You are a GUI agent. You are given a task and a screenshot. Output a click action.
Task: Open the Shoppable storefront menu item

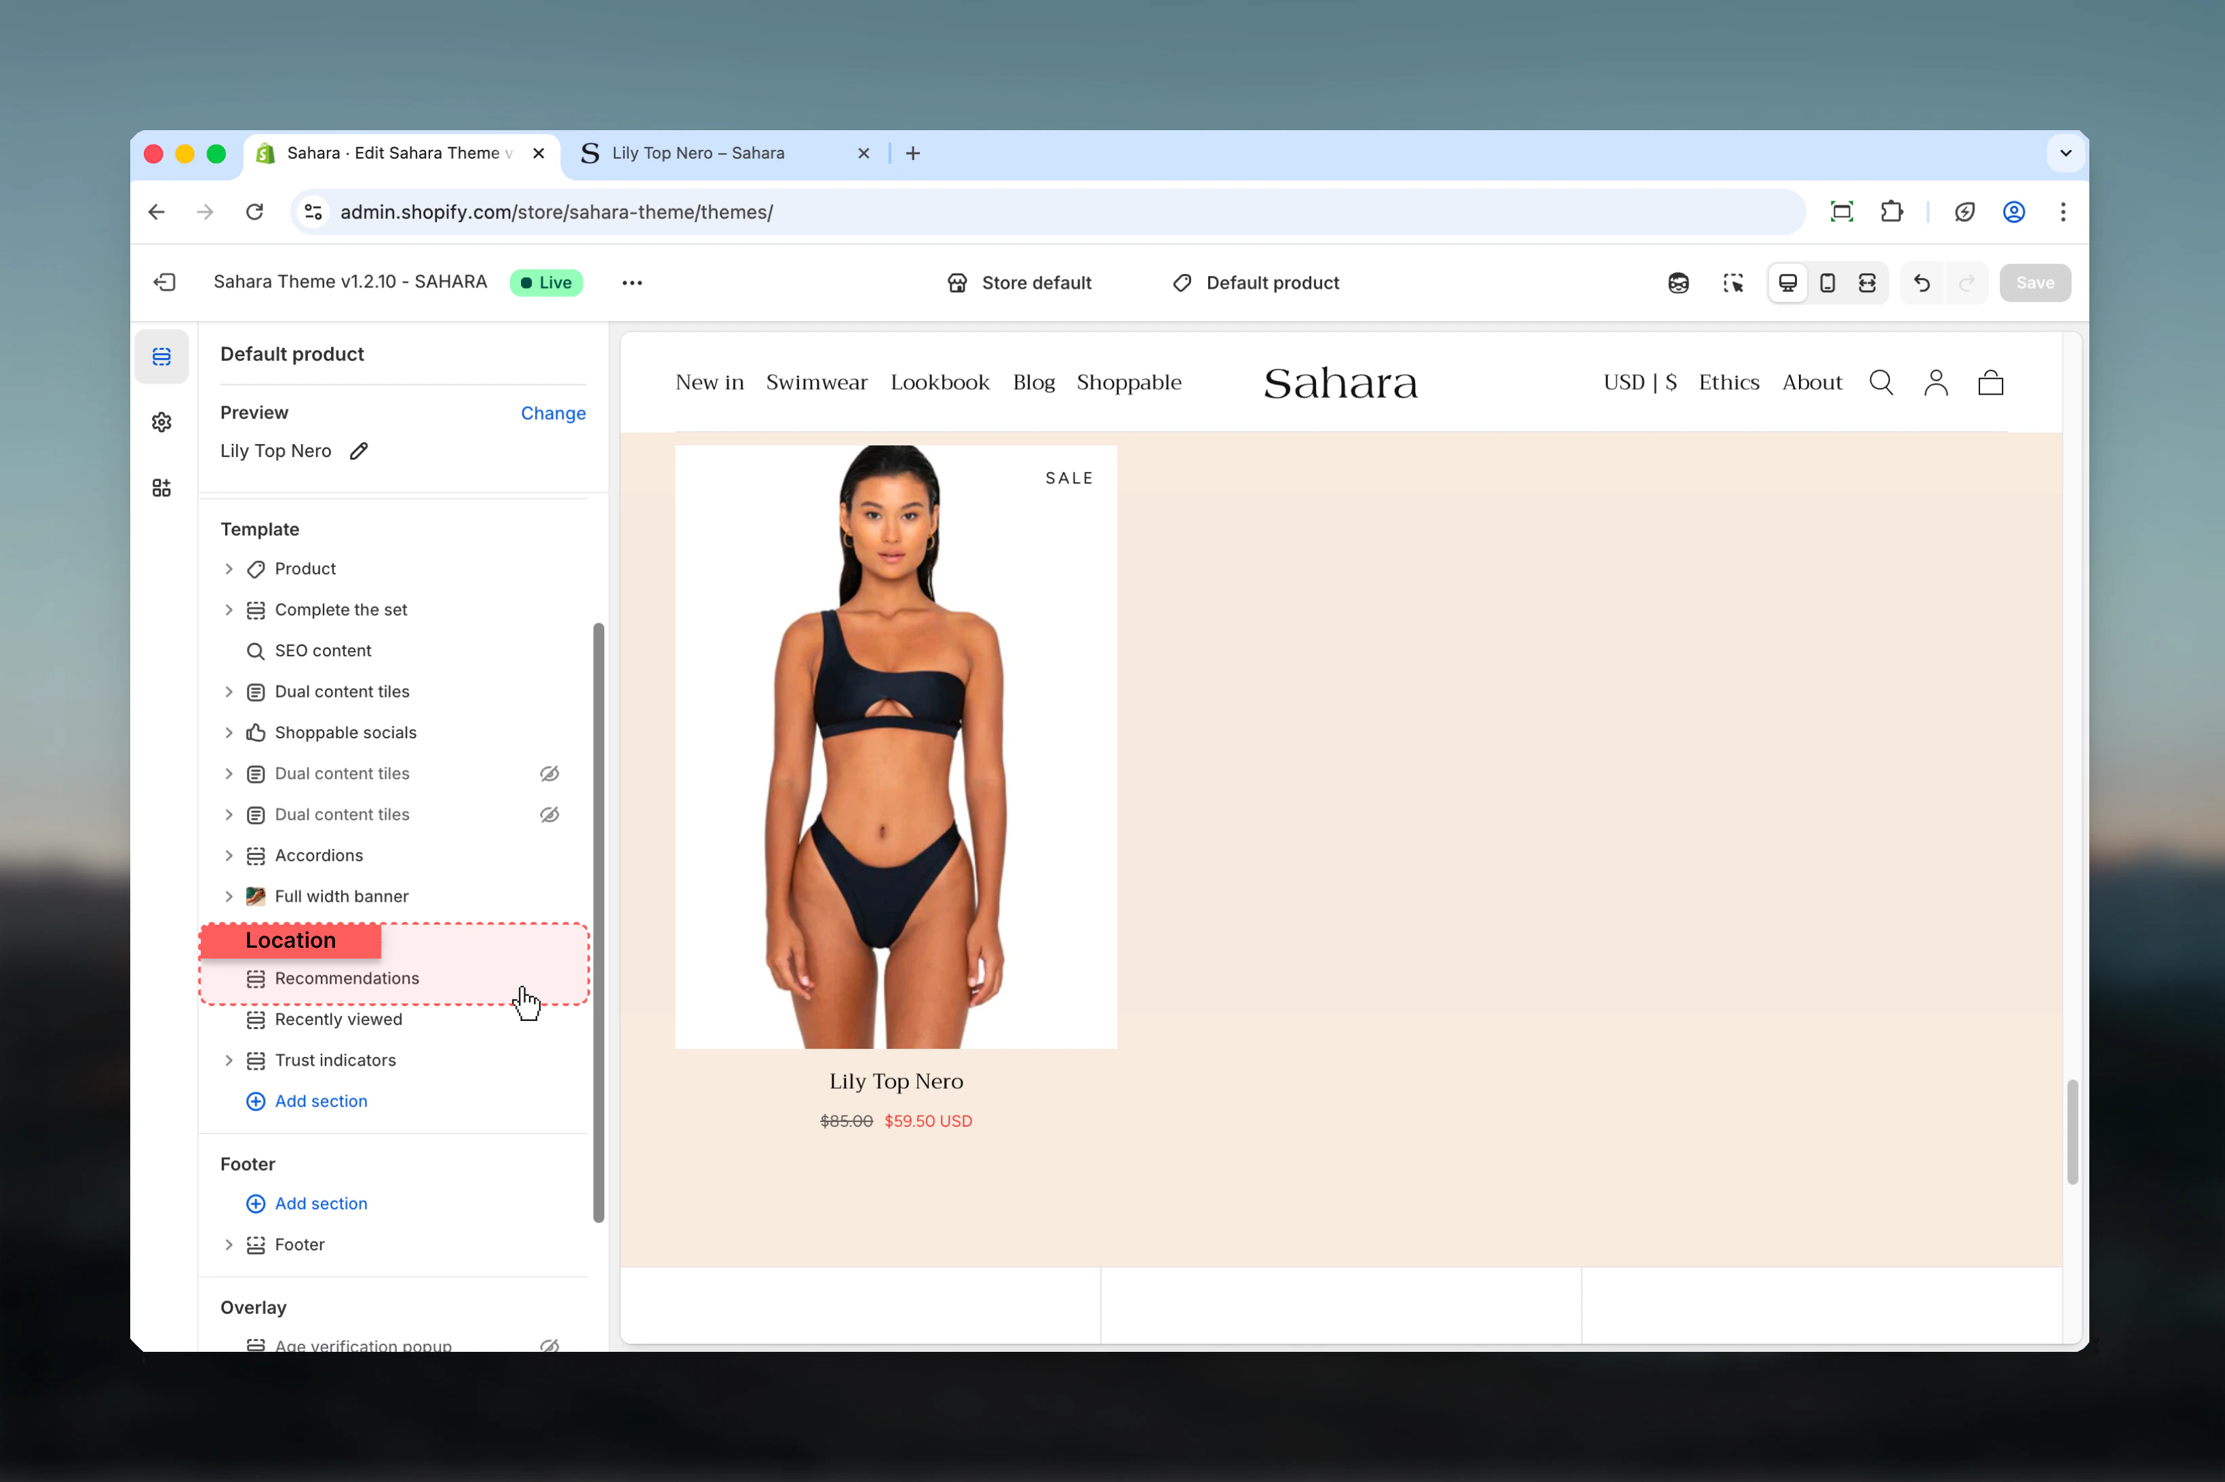(x=1128, y=383)
